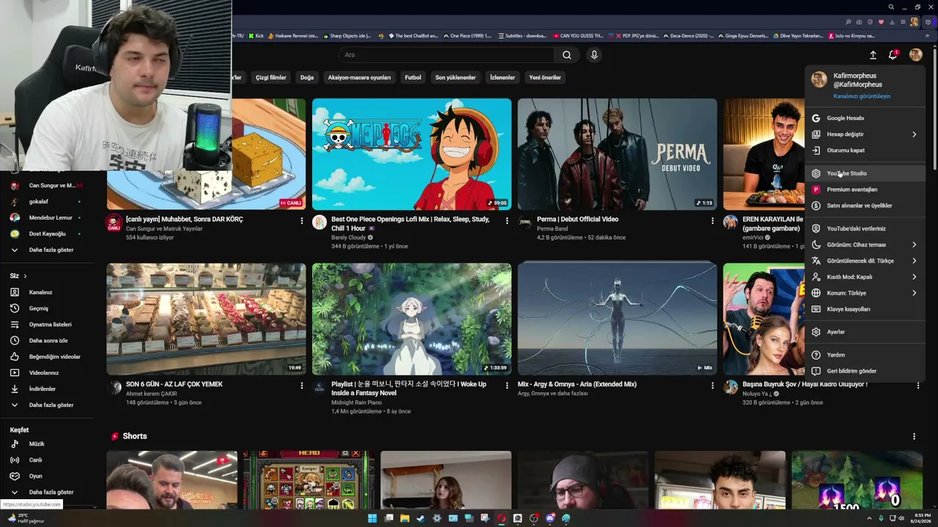Open Steam from the taskbar
The height and width of the screenshot is (527, 938).
[x=421, y=518]
